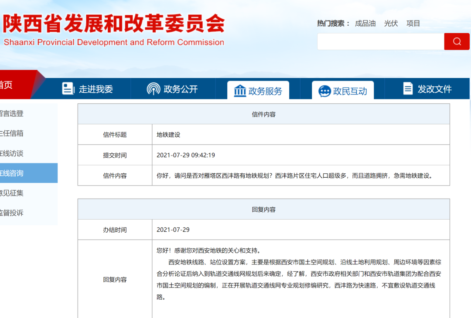Click the 政务公开 broadcast signal icon
The height and width of the screenshot is (318, 471).
coord(154,89)
